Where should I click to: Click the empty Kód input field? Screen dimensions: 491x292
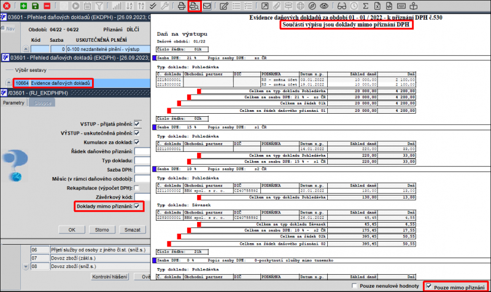coord(40,49)
